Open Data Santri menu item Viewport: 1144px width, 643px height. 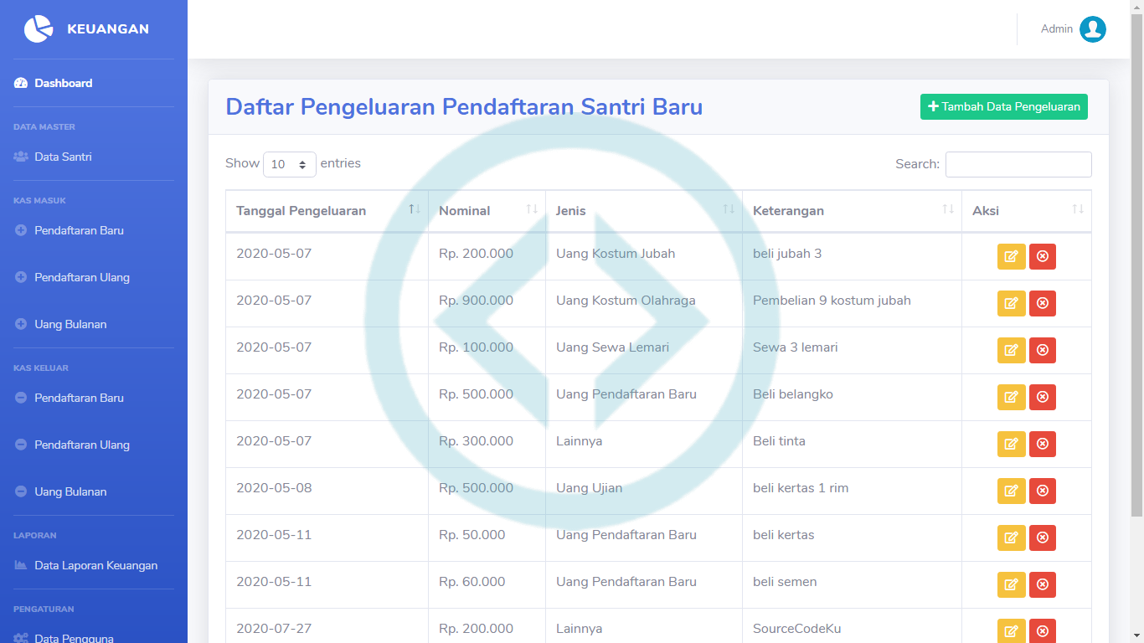click(63, 157)
